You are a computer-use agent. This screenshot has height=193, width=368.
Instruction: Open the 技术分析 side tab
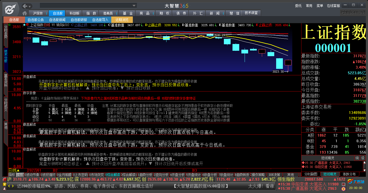click(6, 60)
